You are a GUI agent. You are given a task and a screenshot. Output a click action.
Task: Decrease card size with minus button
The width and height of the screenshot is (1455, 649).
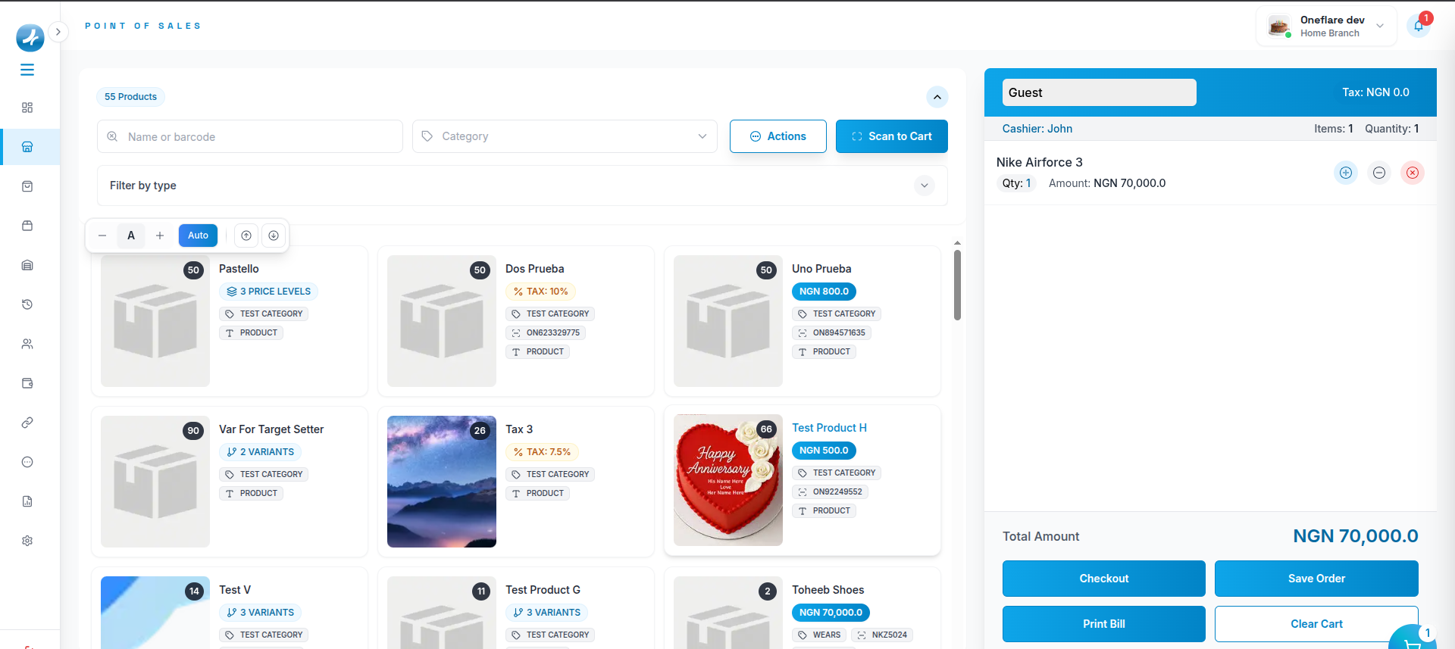102,236
